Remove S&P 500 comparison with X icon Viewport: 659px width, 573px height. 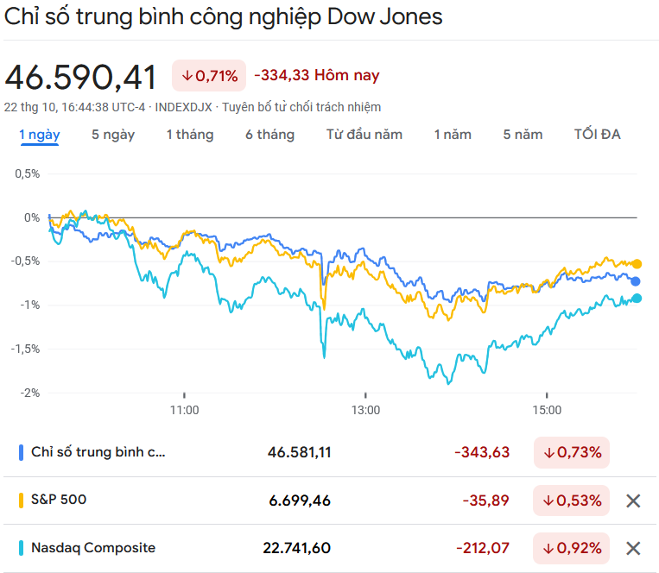pos(633,501)
